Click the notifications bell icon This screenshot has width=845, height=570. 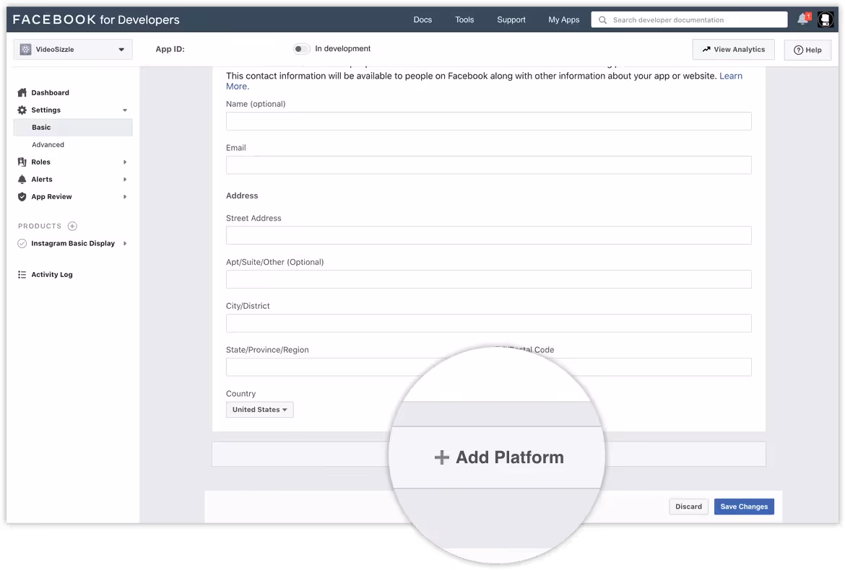803,19
